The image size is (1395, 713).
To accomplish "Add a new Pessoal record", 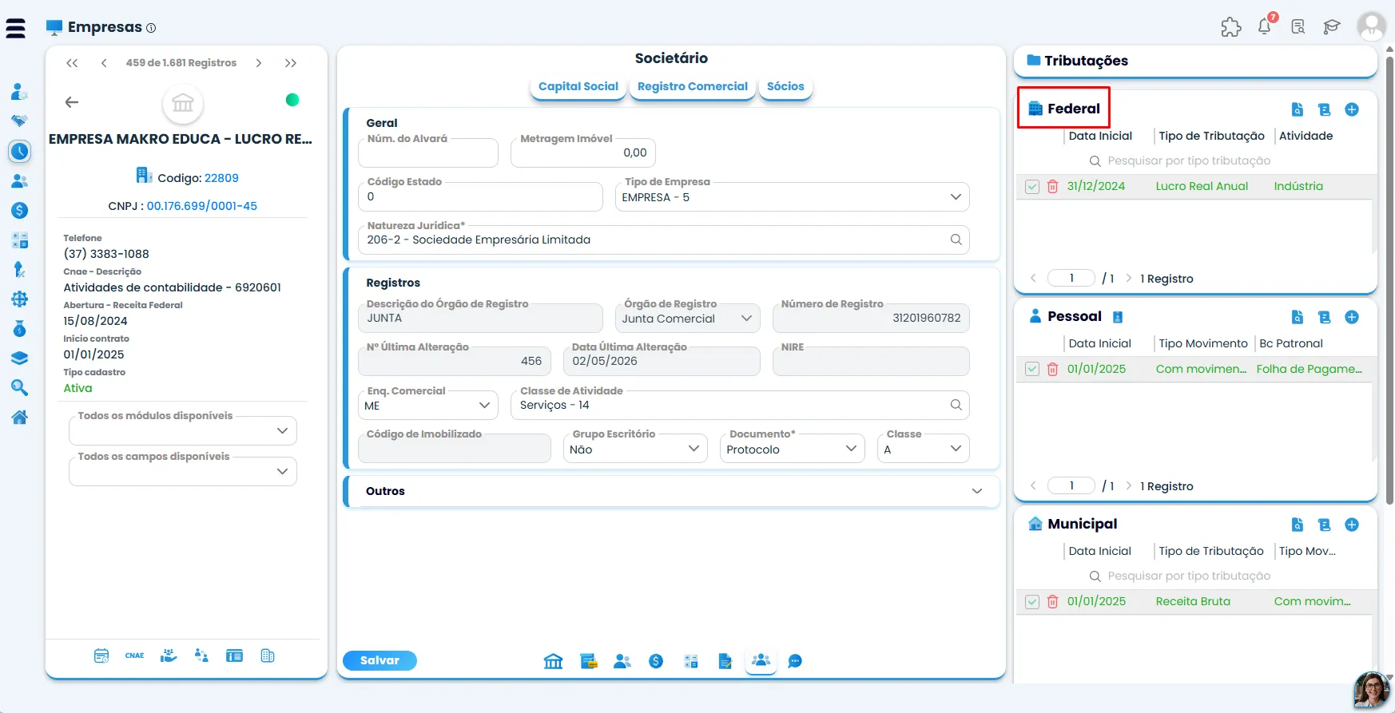I will pyautogui.click(x=1352, y=317).
